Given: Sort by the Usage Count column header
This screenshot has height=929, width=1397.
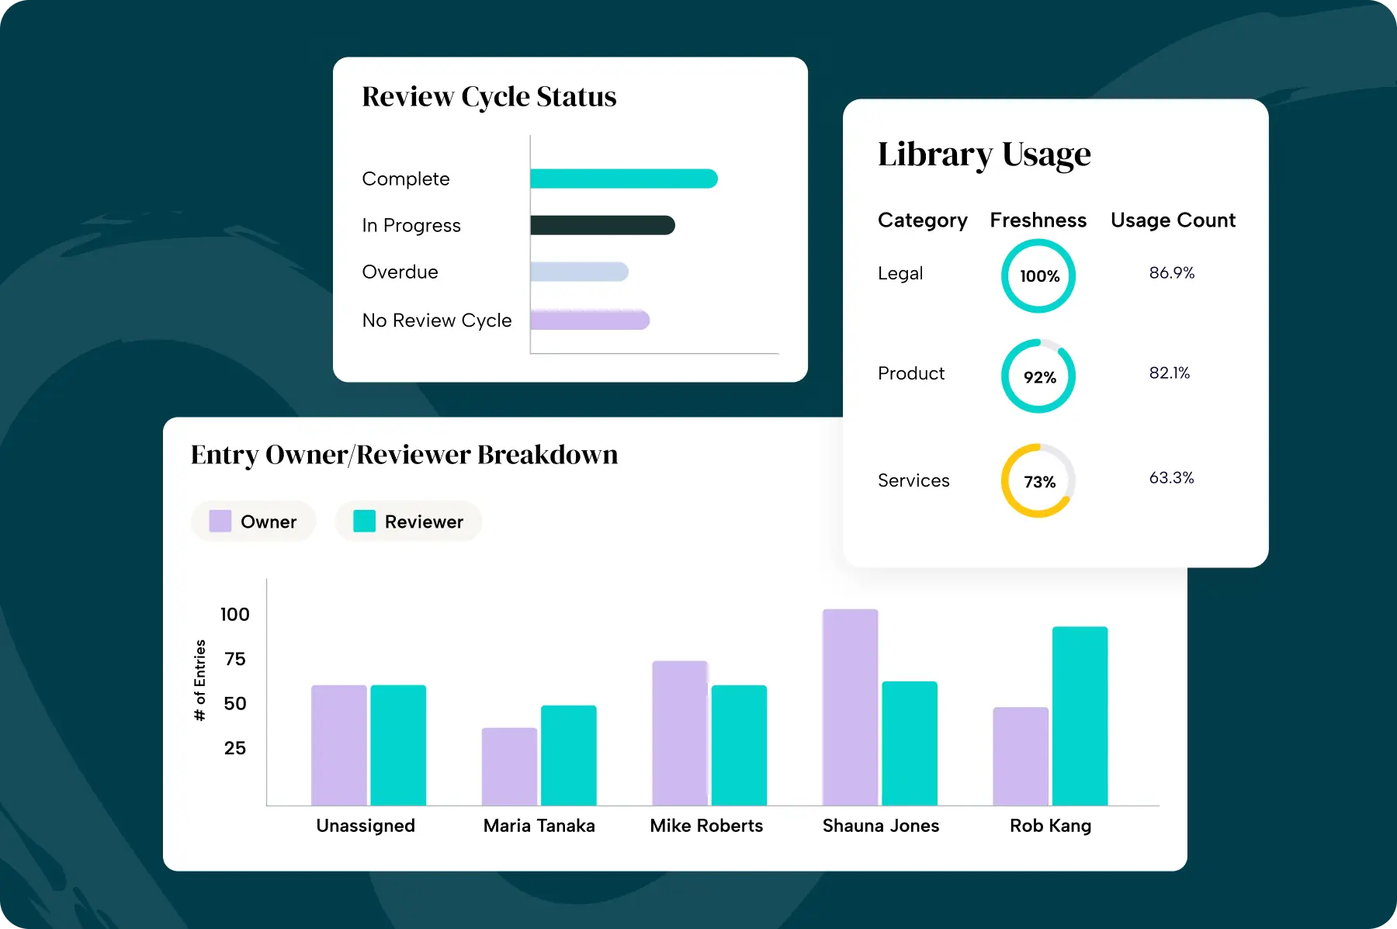Looking at the screenshot, I should coord(1173,220).
